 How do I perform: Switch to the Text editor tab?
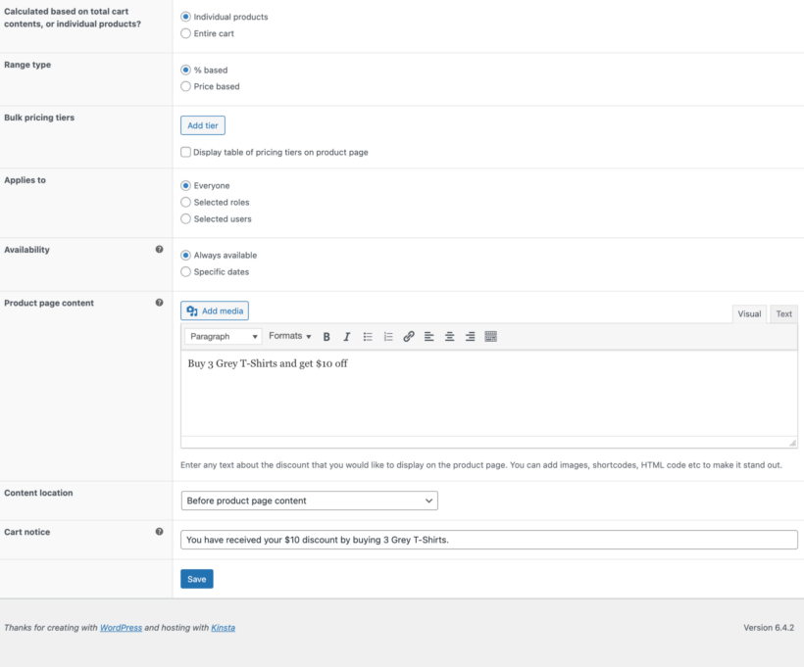(x=783, y=313)
